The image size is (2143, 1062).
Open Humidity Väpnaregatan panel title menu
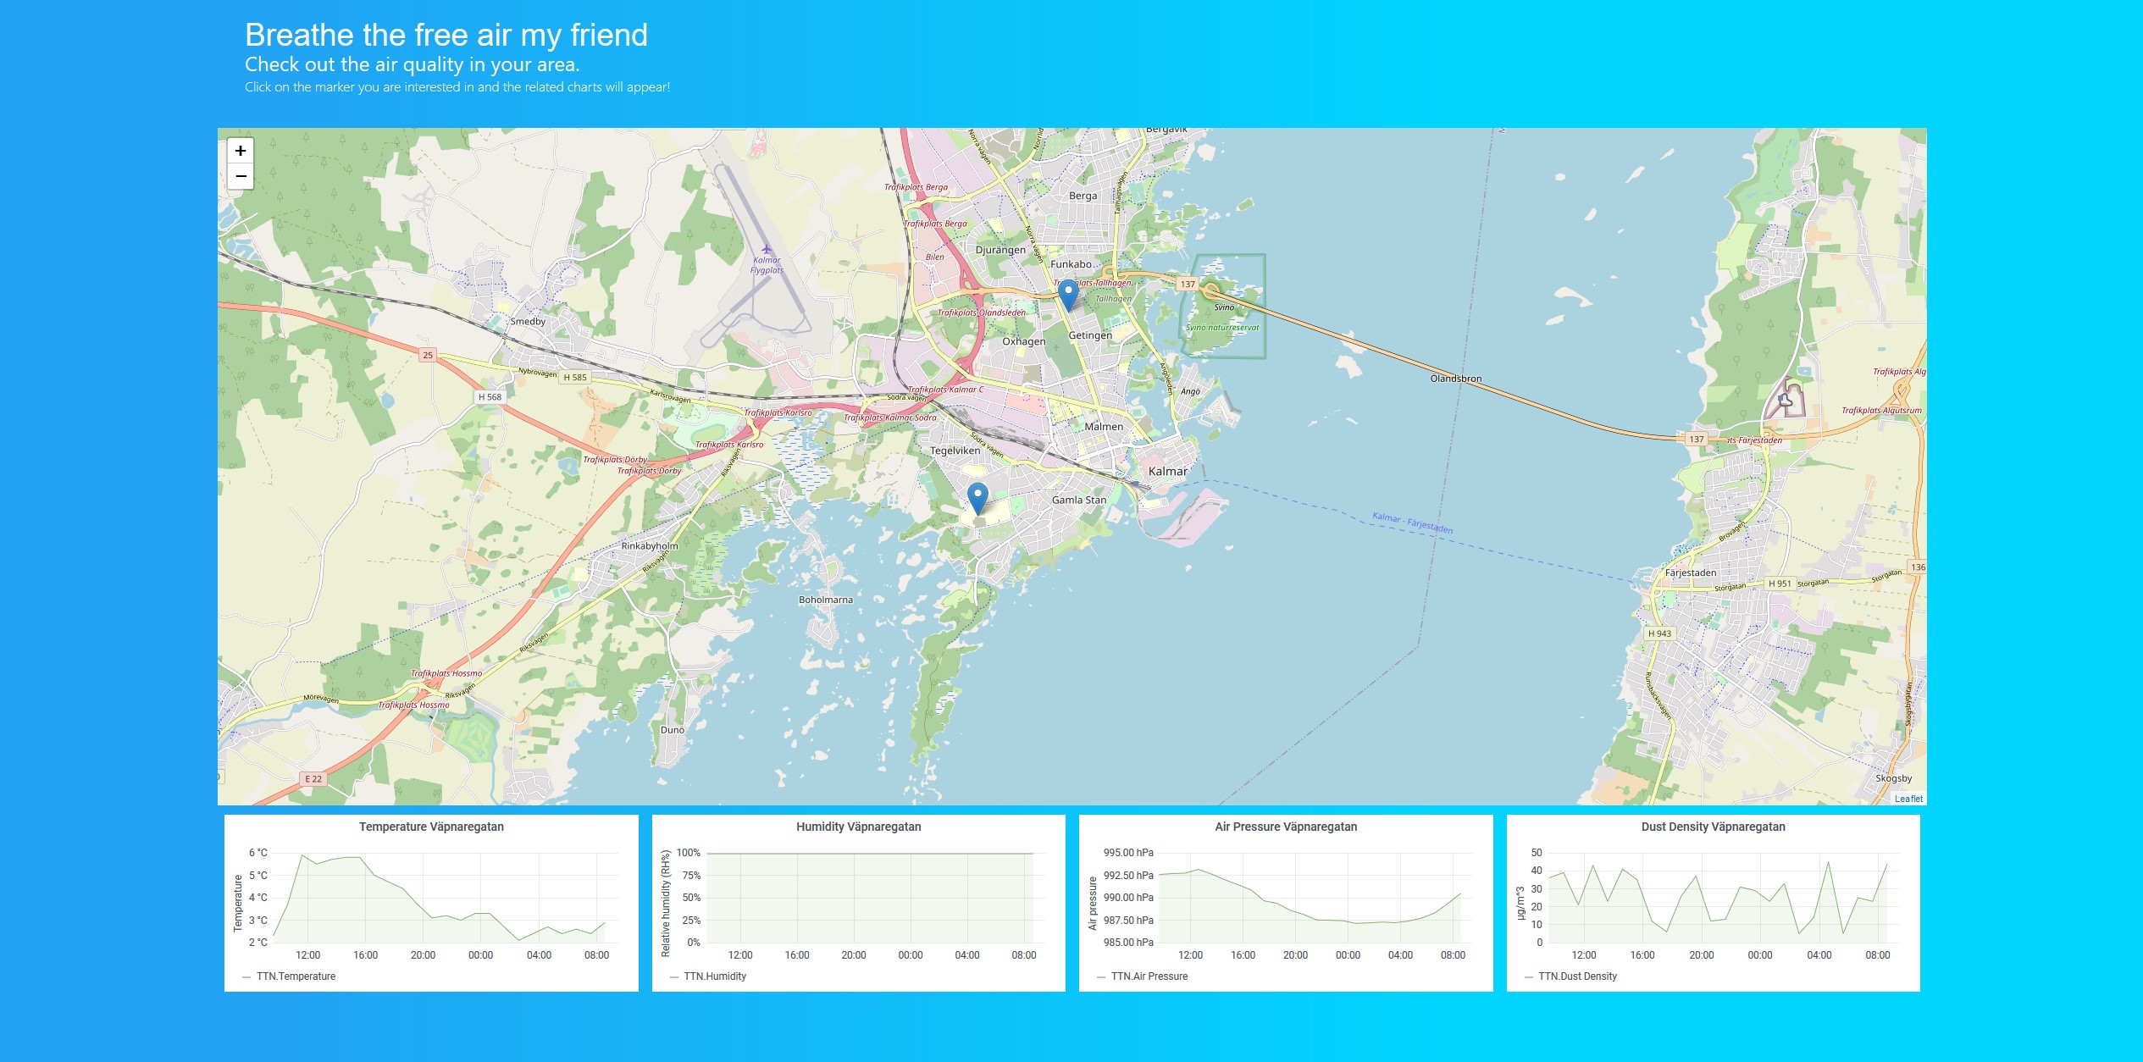coord(858,827)
